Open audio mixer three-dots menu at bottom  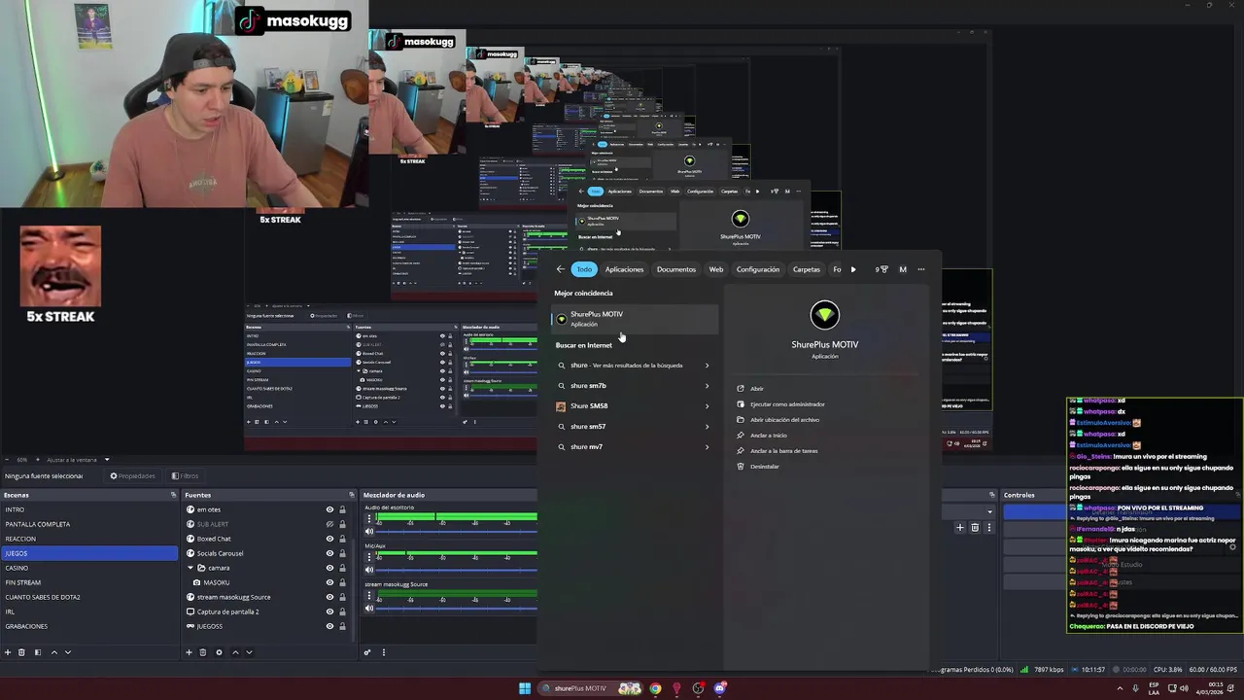point(383,652)
